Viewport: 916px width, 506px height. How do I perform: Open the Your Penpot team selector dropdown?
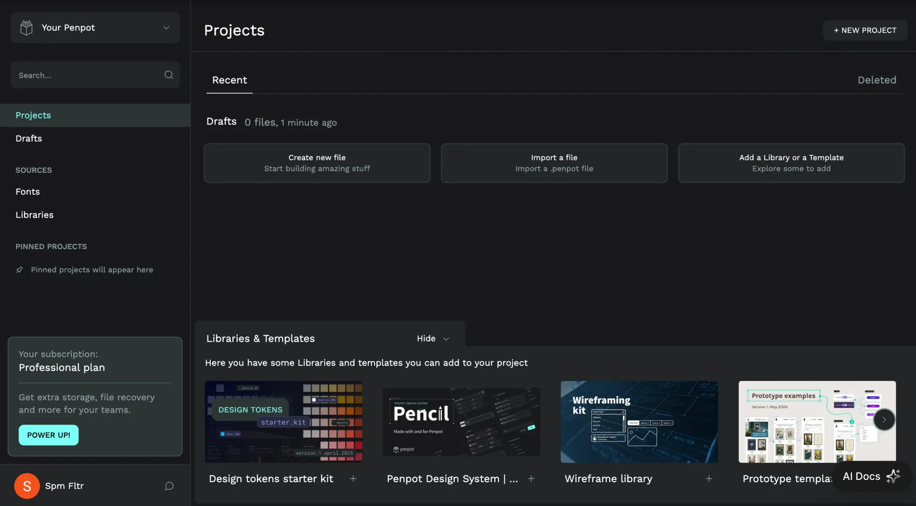[166, 27]
